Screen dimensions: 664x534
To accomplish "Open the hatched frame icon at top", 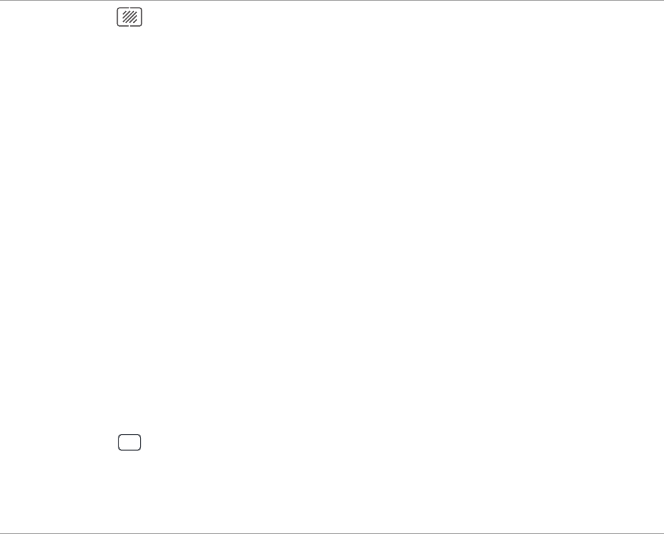I will [130, 17].
